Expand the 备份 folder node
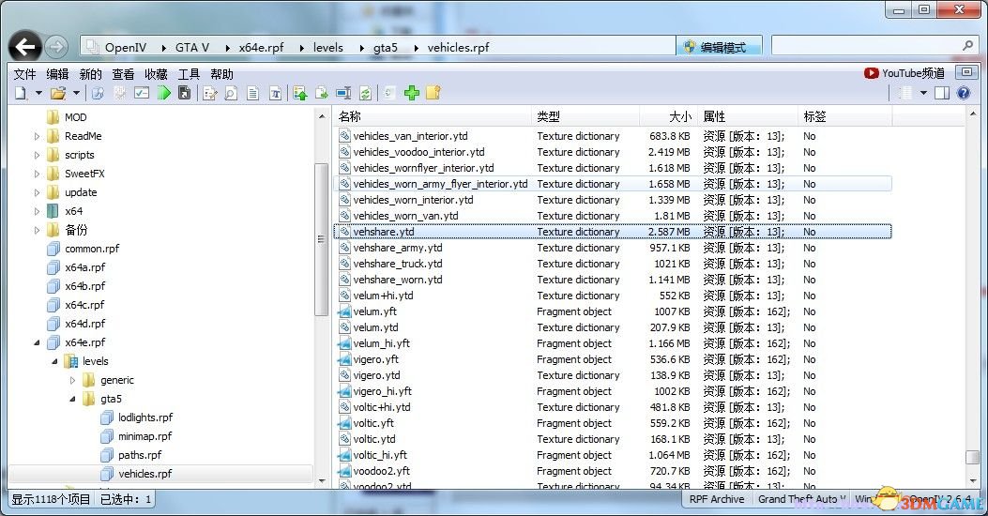The width and height of the screenshot is (988, 516). [x=37, y=230]
